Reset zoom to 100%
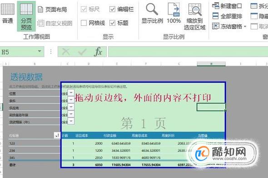Screen dimensions: 268x178 (x=174, y=14)
